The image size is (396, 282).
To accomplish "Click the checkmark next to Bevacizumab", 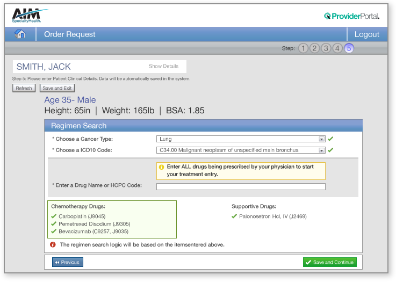I will tap(54, 232).
